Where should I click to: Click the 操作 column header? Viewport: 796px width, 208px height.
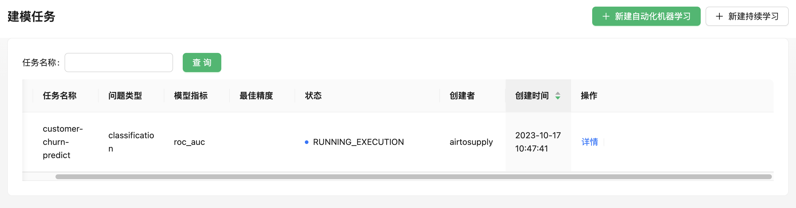click(x=589, y=96)
